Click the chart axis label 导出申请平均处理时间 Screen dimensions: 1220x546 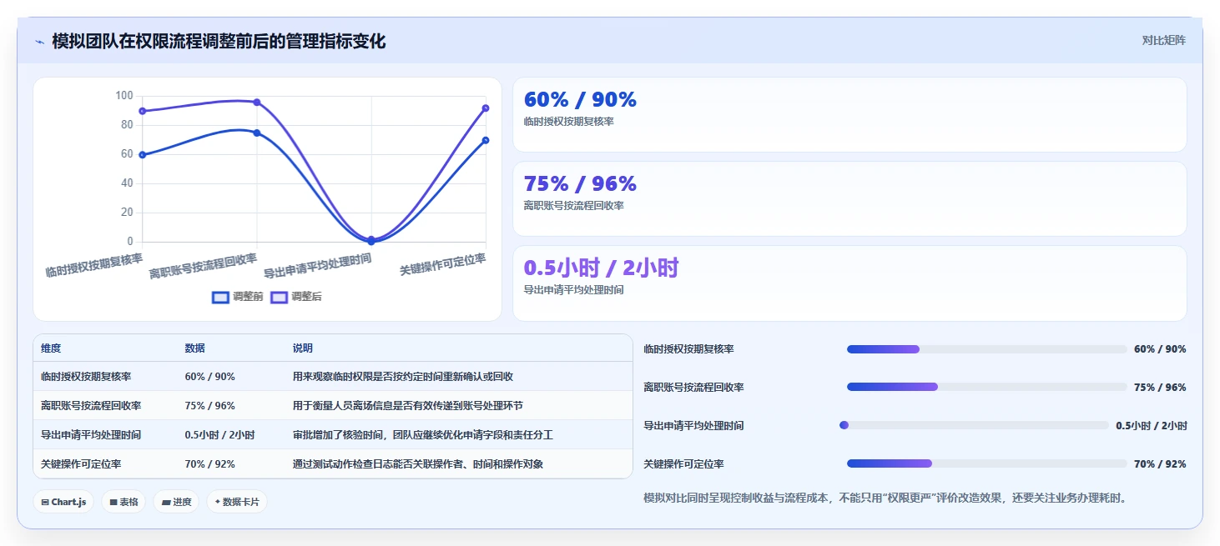[318, 266]
